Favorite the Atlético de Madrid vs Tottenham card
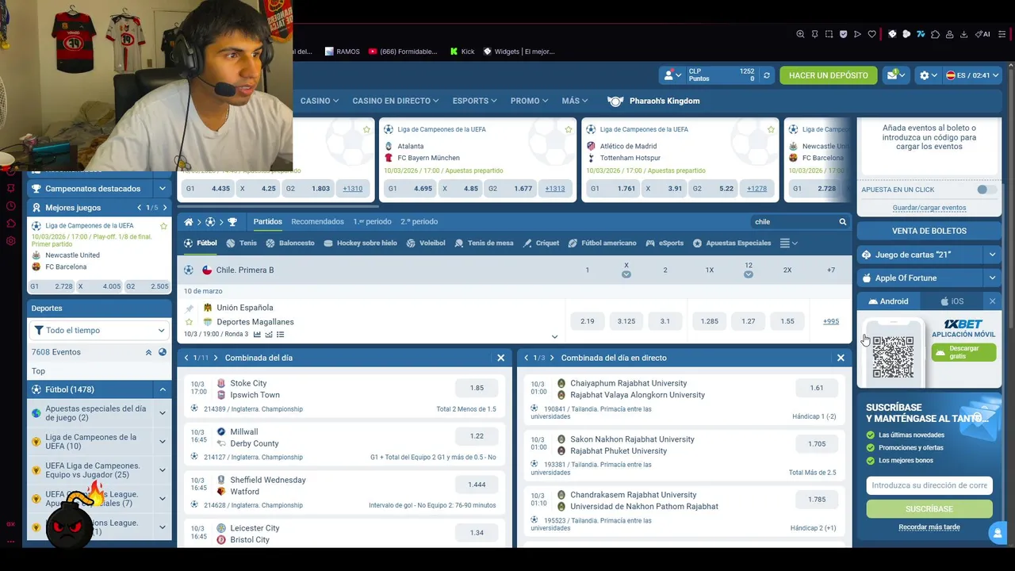1015x571 pixels. (x=771, y=129)
